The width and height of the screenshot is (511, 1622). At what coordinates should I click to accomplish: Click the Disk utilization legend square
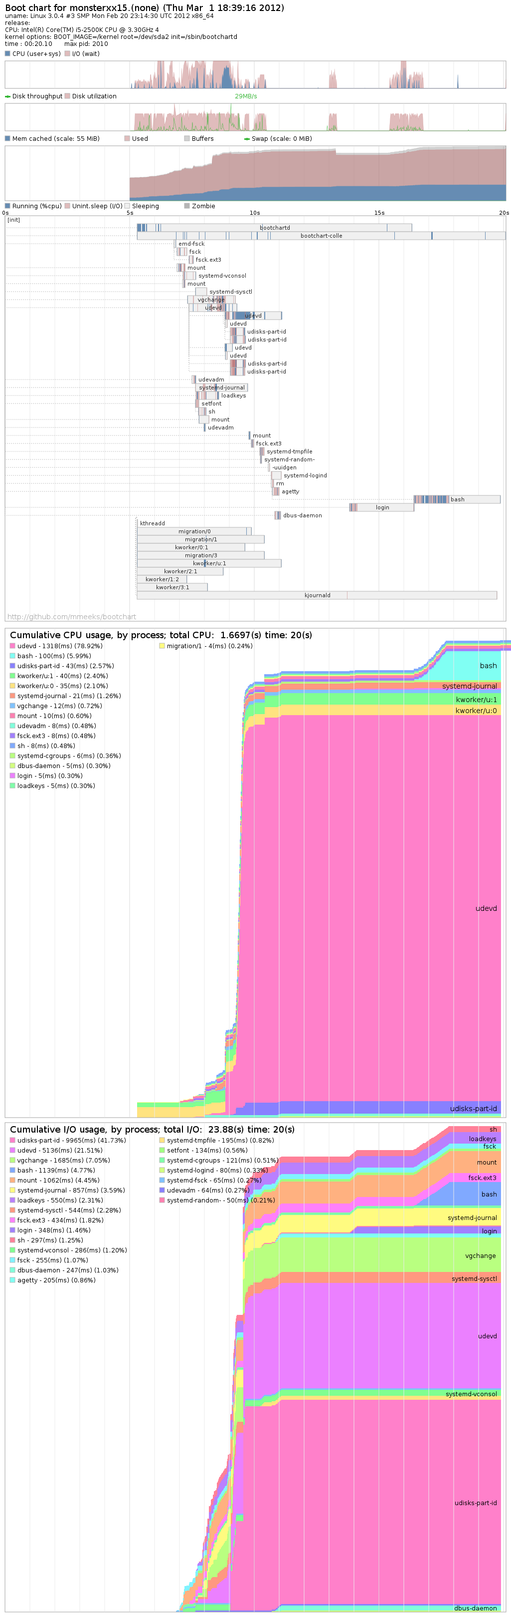click(67, 96)
